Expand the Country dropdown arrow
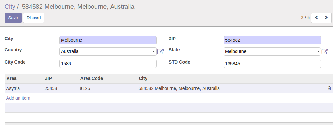333x125 pixels. [153, 51]
